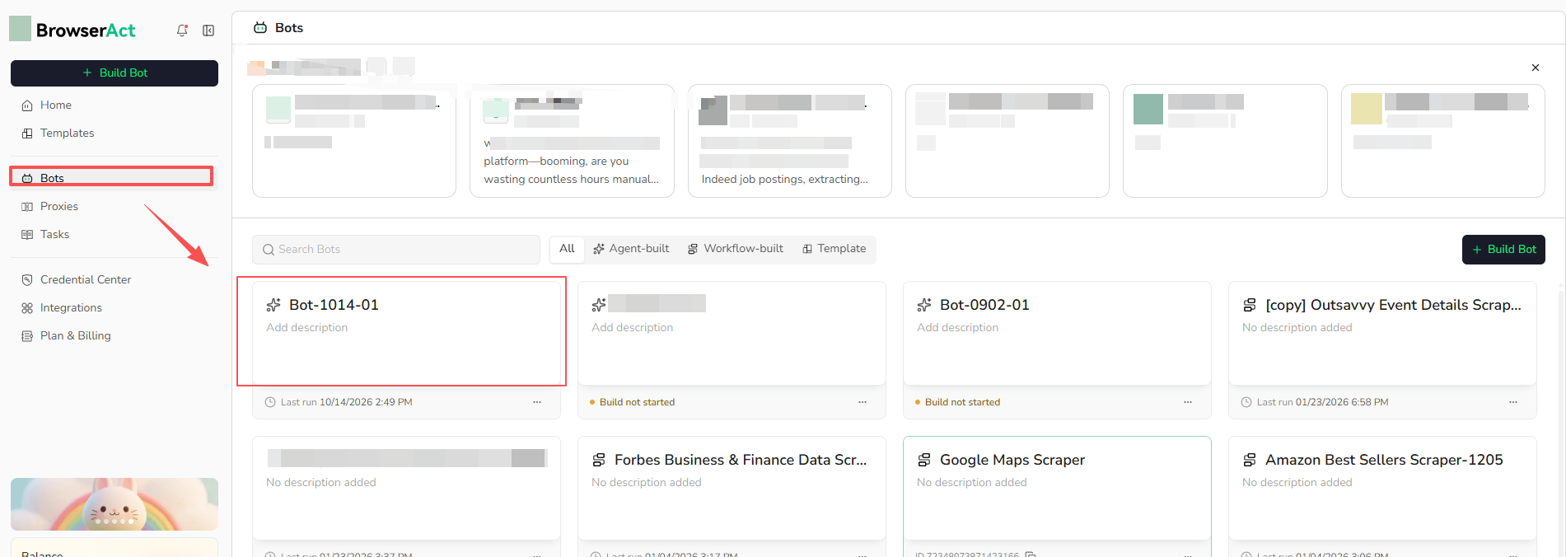Open Amazon Best Sellers Scraper-1205 bot
This screenshot has height=557, width=1566.
point(1384,460)
